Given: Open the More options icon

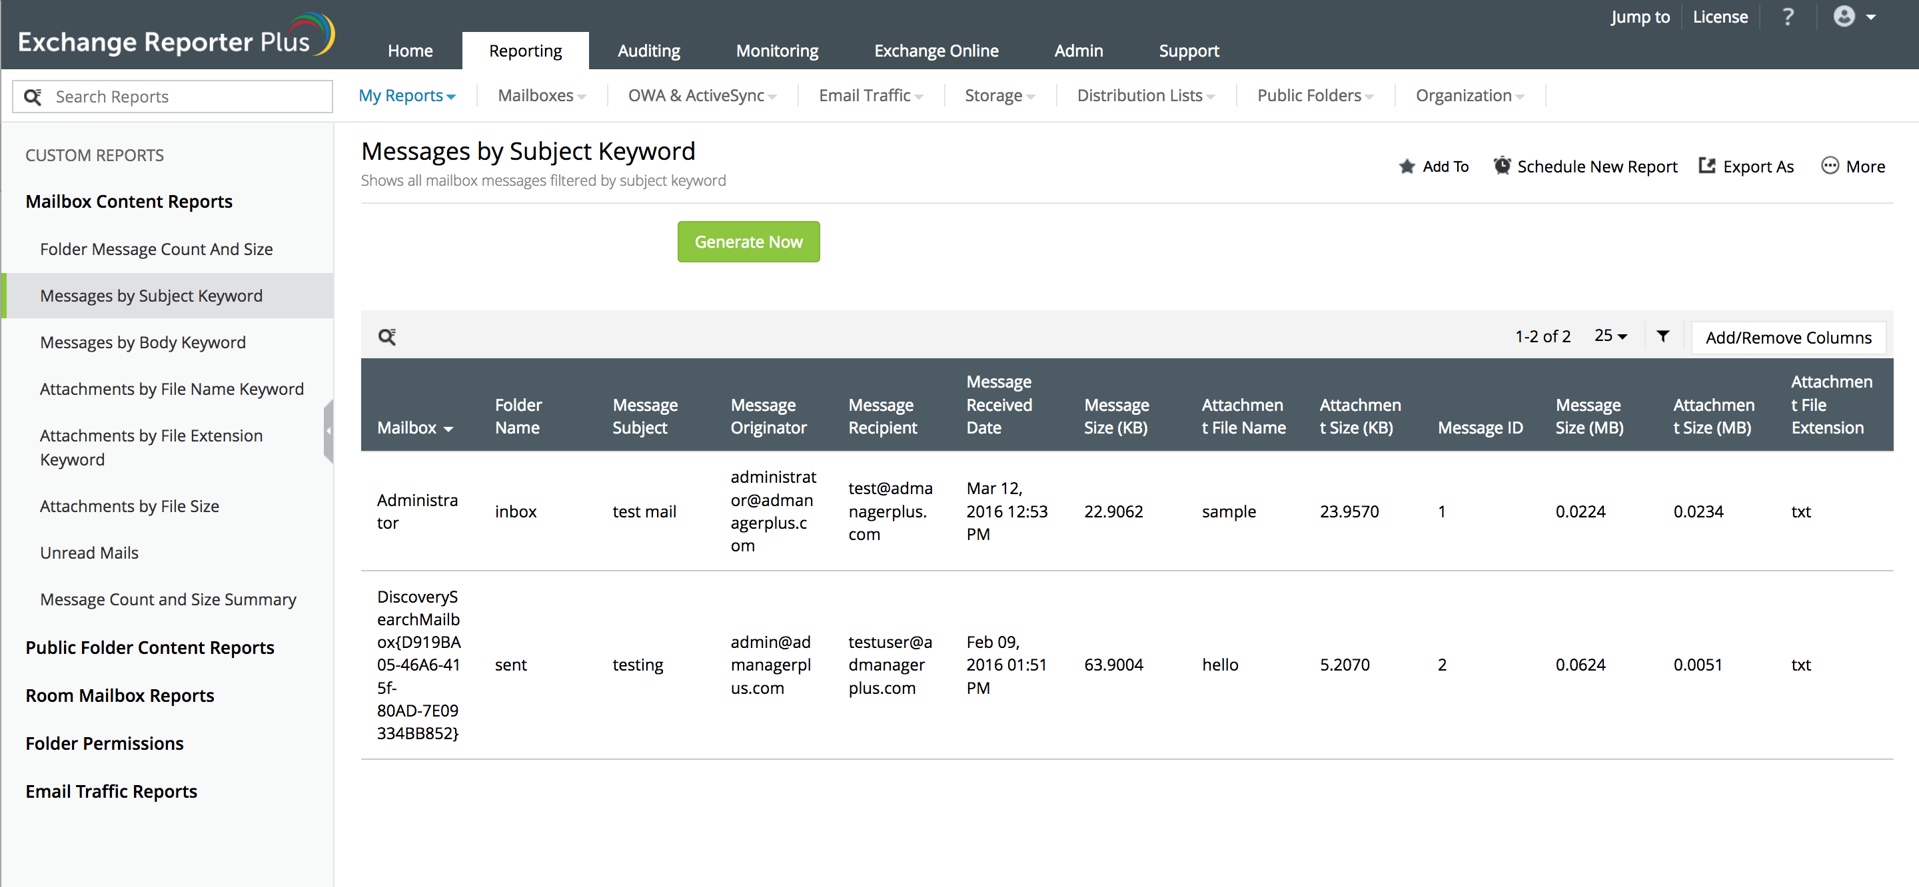Looking at the screenshot, I should click(x=1830, y=165).
